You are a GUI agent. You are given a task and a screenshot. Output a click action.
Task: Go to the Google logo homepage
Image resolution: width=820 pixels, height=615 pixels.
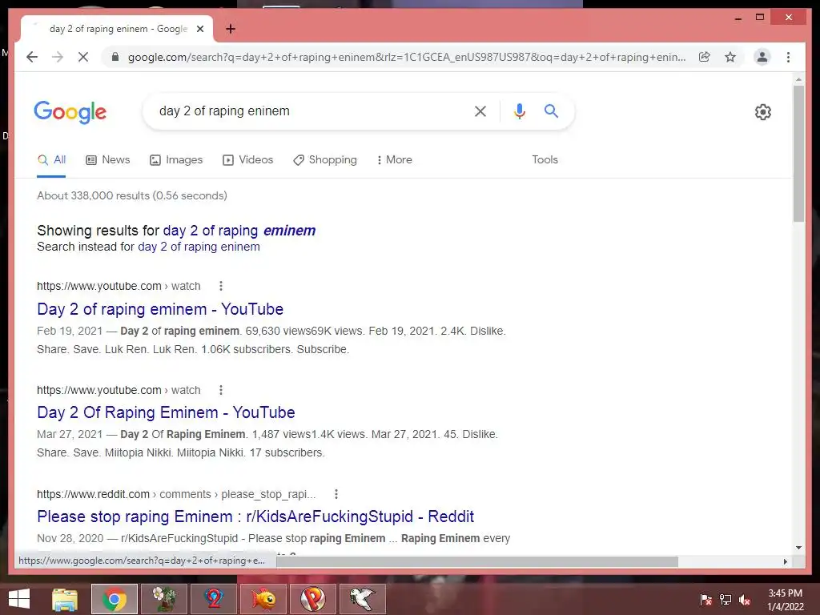(70, 111)
